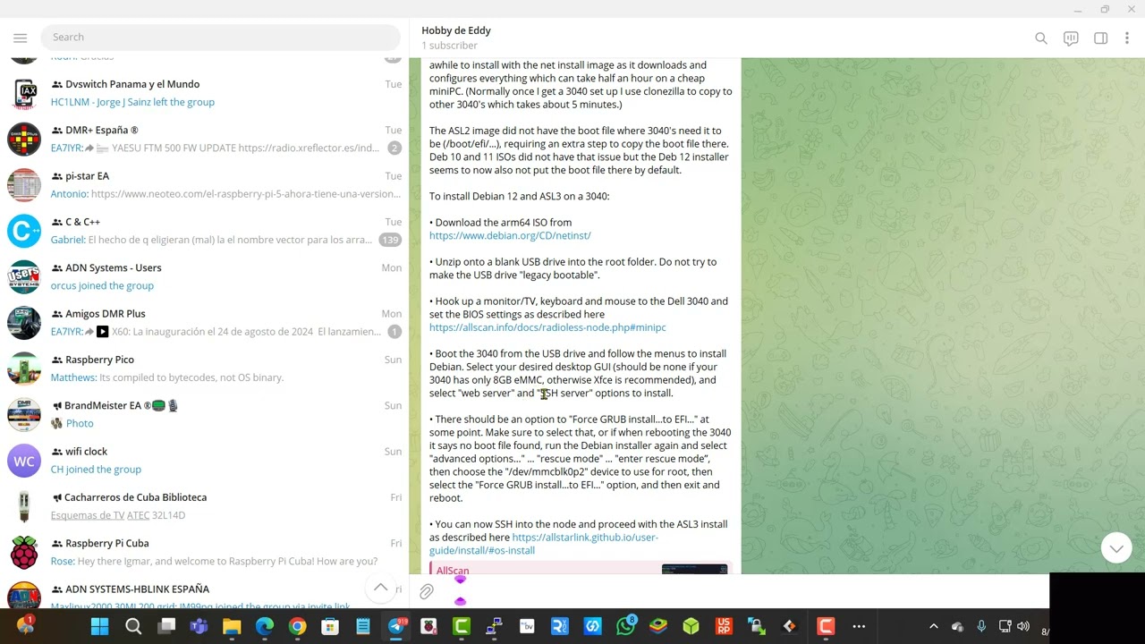Jump to top of the chat list
1145x644 pixels.
[x=380, y=588]
